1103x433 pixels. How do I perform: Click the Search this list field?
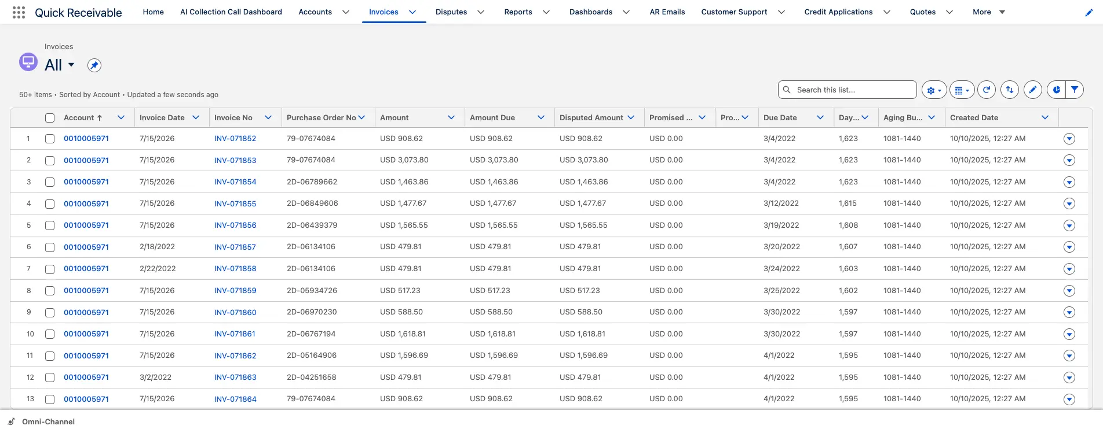click(848, 90)
